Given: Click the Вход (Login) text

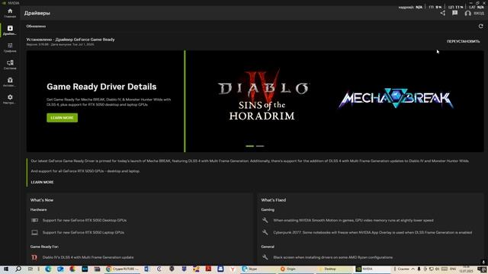Looking at the screenshot, I should [479, 14].
